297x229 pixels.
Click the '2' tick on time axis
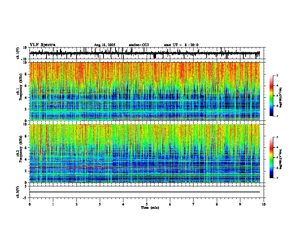click(76, 204)
